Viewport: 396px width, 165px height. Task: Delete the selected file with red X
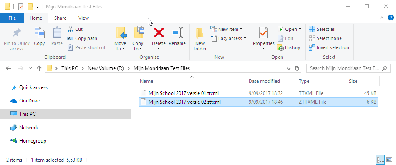(159, 33)
